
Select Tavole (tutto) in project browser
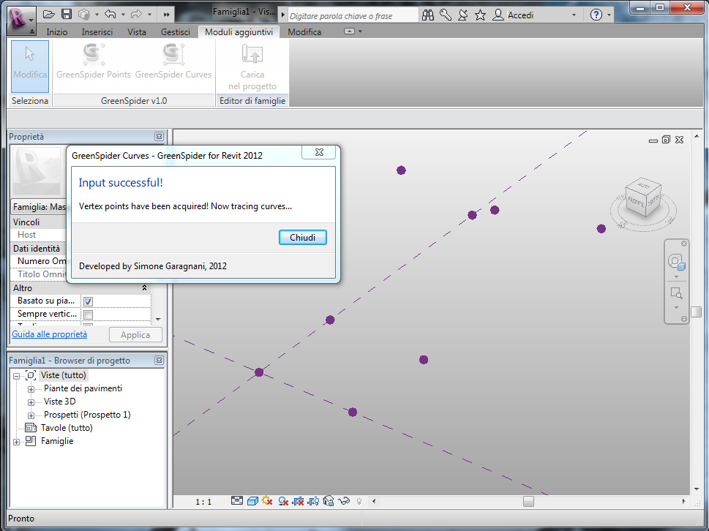pyautogui.click(x=67, y=428)
